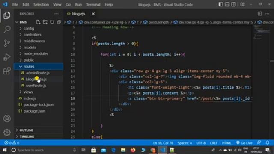The image size is (274, 154).
Task: Open the Help menu
Action: 108,5
